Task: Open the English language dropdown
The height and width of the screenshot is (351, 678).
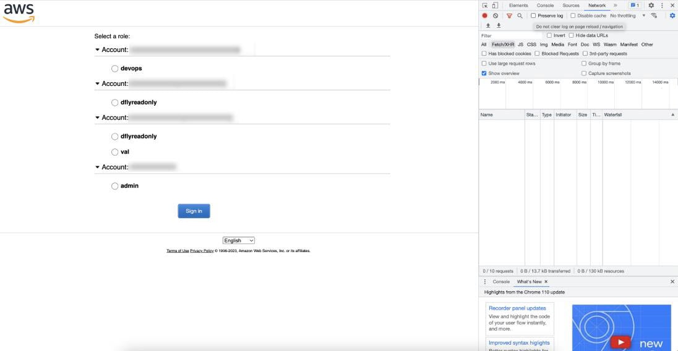Action: pyautogui.click(x=239, y=240)
